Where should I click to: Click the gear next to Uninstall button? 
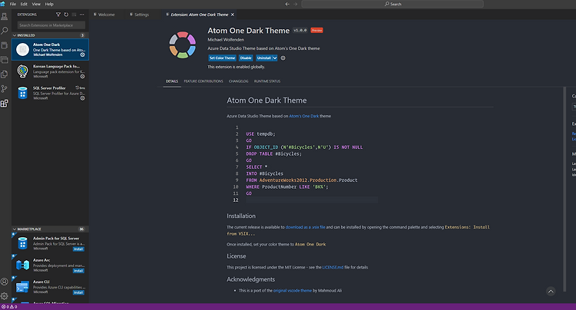coord(283,58)
